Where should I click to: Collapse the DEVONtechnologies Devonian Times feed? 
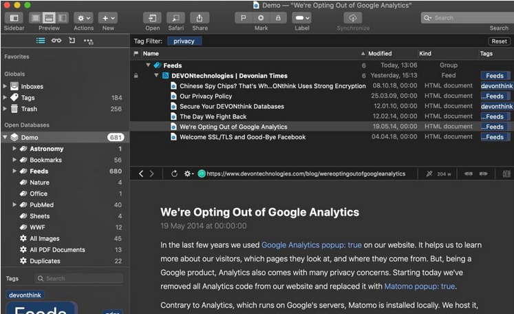pyautogui.click(x=156, y=76)
